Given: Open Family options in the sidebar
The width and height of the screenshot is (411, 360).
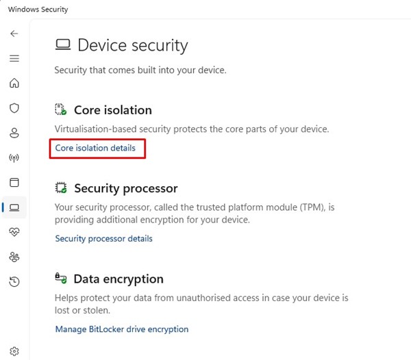Looking at the screenshot, I should (14, 257).
